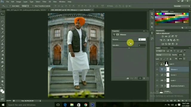
Task: Enable Show Transform Controls checkbox
Action: coord(33,6)
